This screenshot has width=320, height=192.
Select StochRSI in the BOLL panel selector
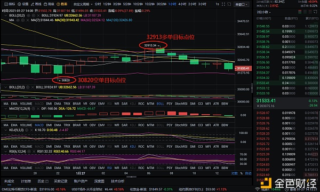[x=181, y=103]
